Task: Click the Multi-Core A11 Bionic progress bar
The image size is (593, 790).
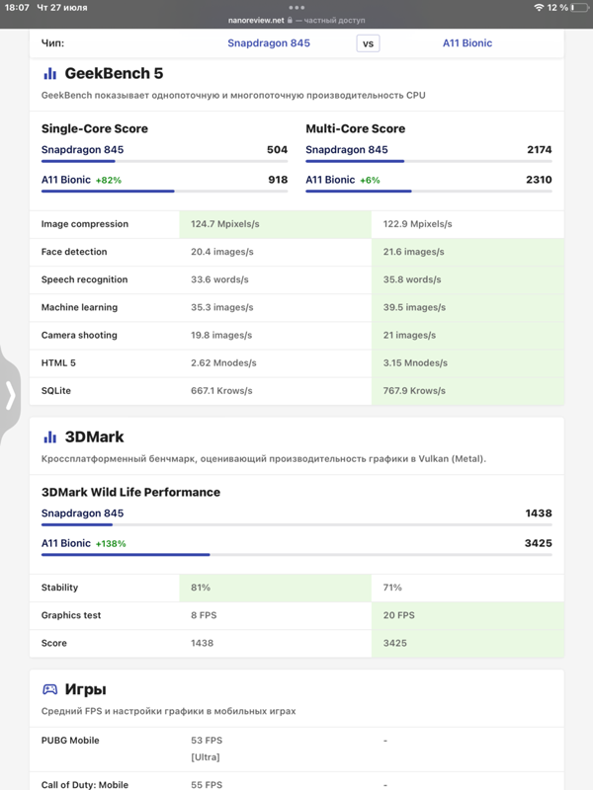Action: [429, 191]
